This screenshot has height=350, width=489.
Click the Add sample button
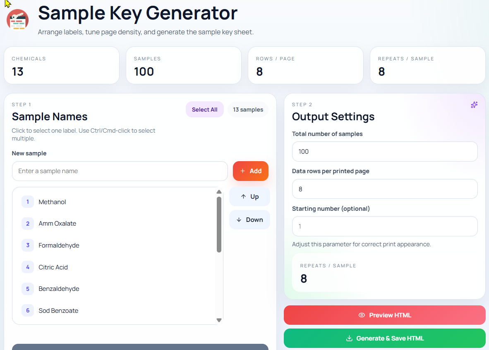[x=250, y=171]
